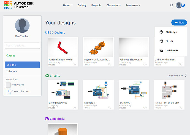Viewport: 190px width, 135px height.
Task: Expand the Tinker dropdown menu
Action: [x=68, y=5]
